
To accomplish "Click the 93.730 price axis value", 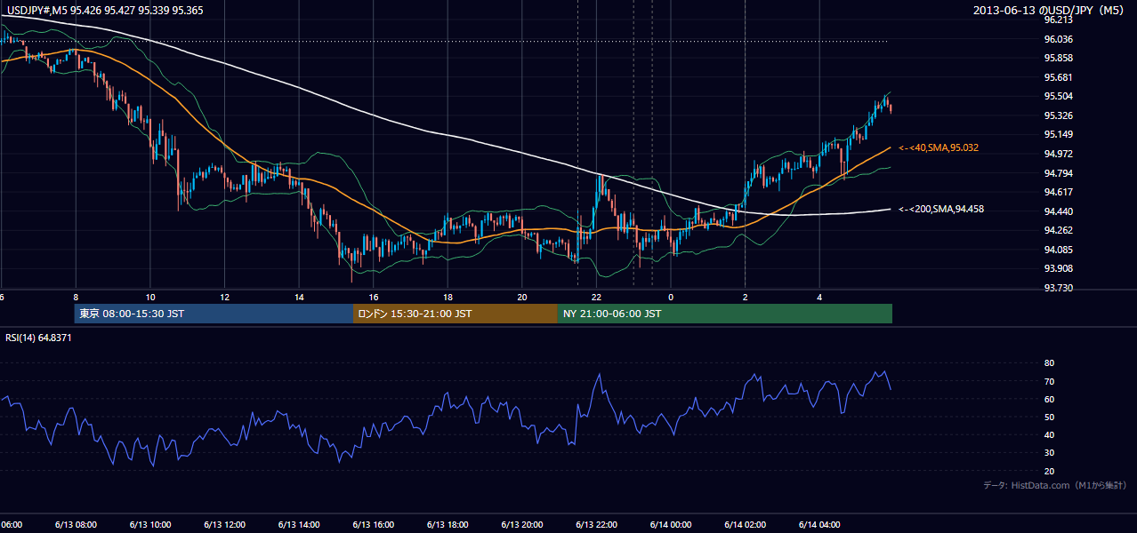I will pos(1058,288).
